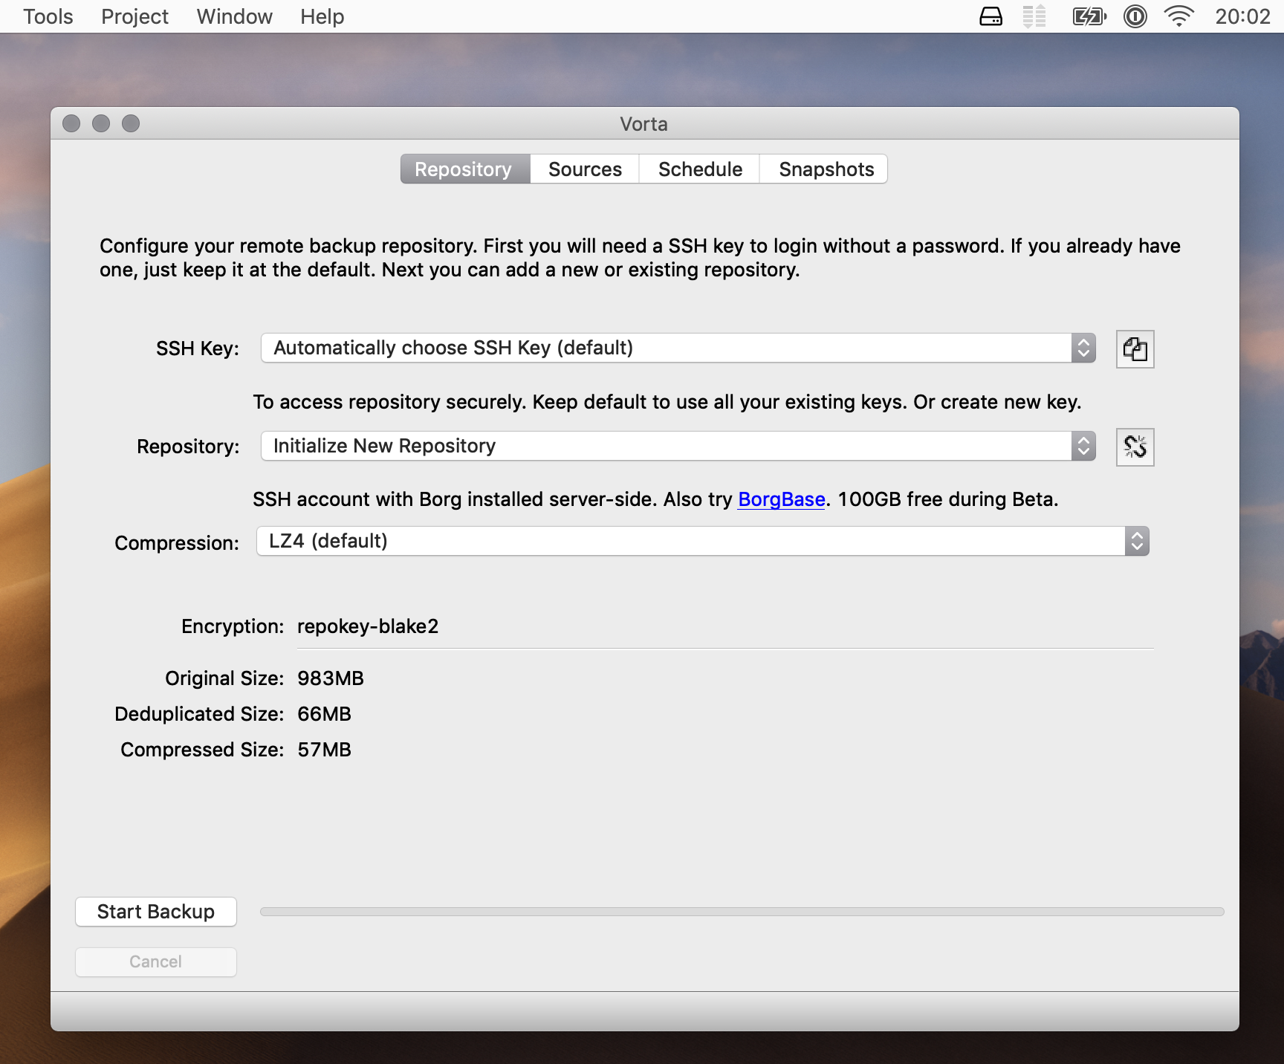
Task: Click the unlink repository icon button
Action: pyautogui.click(x=1135, y=447)
